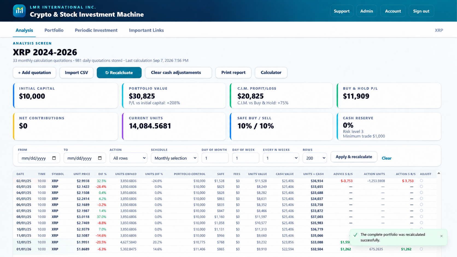Click the $11,909 buy & hold value
The image size is (457, 257).
coord(356,96)
